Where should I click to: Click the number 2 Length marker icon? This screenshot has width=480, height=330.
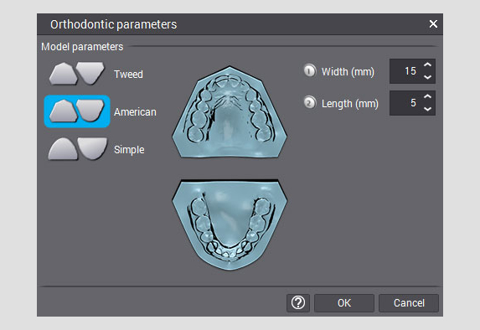click(309, 103)
